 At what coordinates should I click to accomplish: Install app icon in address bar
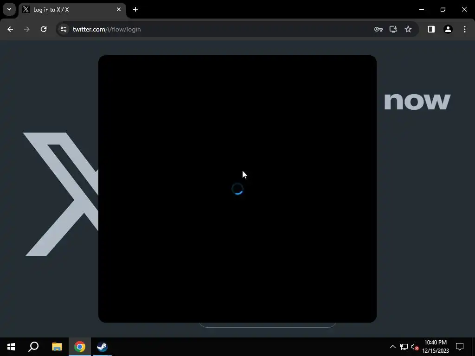click(x=393, y=29)
